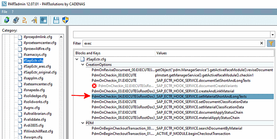The width and height of the screenshot is (277, 139).
Task: Select ifproepdmlink.cfg in Category list
Action: [x=38, y=37]
